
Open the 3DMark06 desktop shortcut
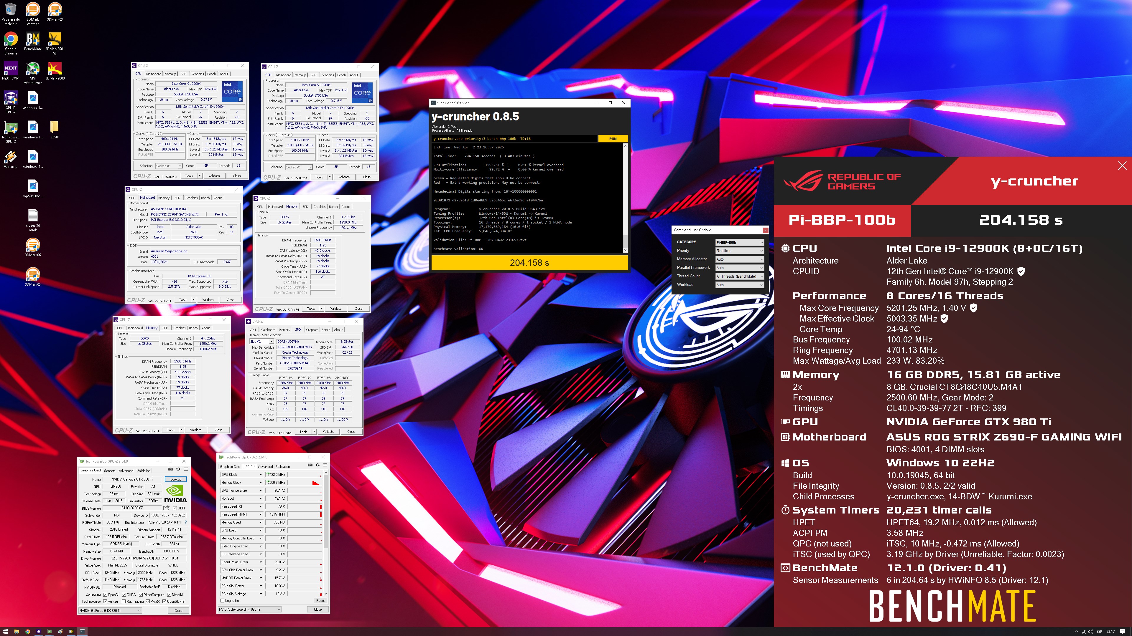pyautogui.click(x=32, y=248)
